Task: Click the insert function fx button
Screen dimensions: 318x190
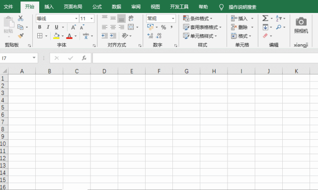Action: 84,58
